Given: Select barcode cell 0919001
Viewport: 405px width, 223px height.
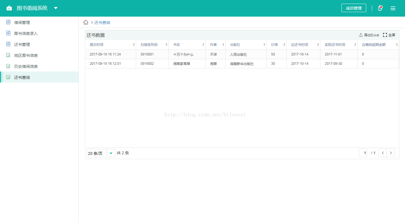Looking at the screenshot, I should 152,54.
